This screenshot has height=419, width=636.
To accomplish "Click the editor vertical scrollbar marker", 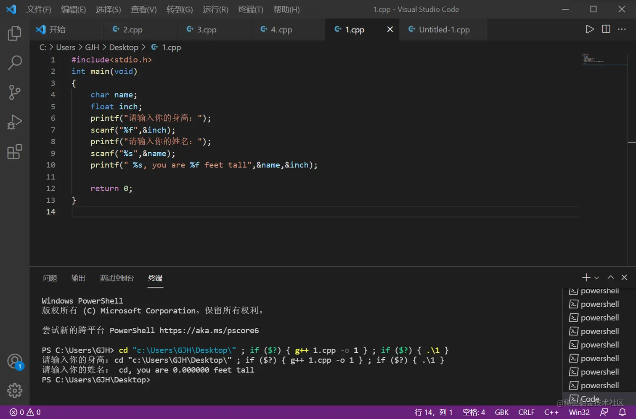I will click(x=632, y=143).
